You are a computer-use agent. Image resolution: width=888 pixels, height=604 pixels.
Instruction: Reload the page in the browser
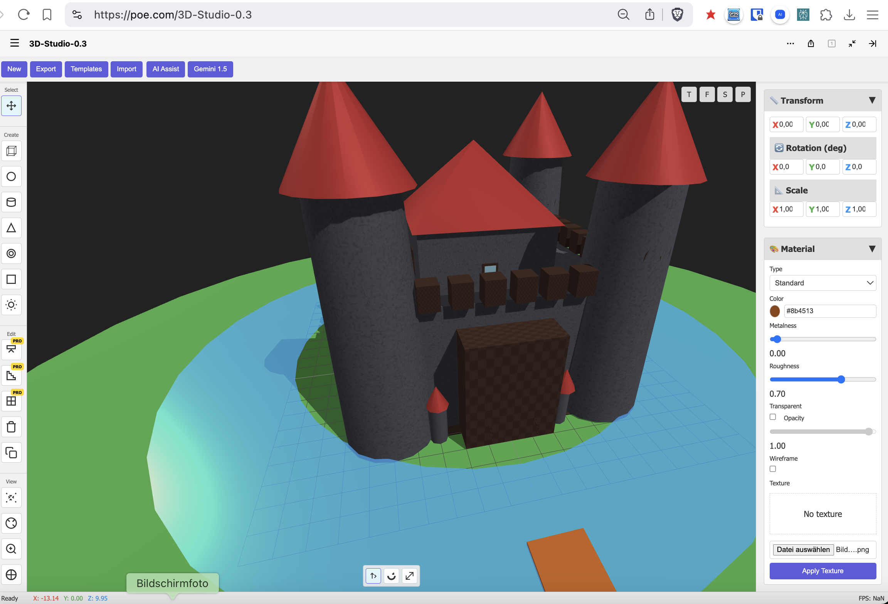click(24, 15)
